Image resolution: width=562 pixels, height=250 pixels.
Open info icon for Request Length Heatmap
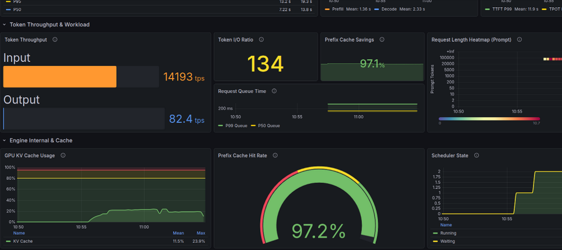pos(519,40)
